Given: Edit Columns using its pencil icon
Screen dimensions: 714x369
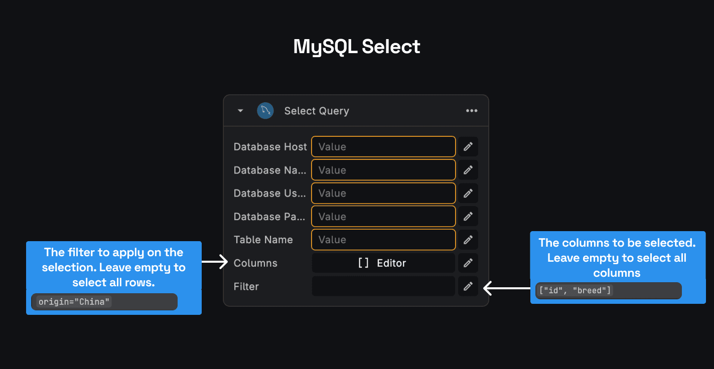Looking at the screenshot, I should coord(468,263).
